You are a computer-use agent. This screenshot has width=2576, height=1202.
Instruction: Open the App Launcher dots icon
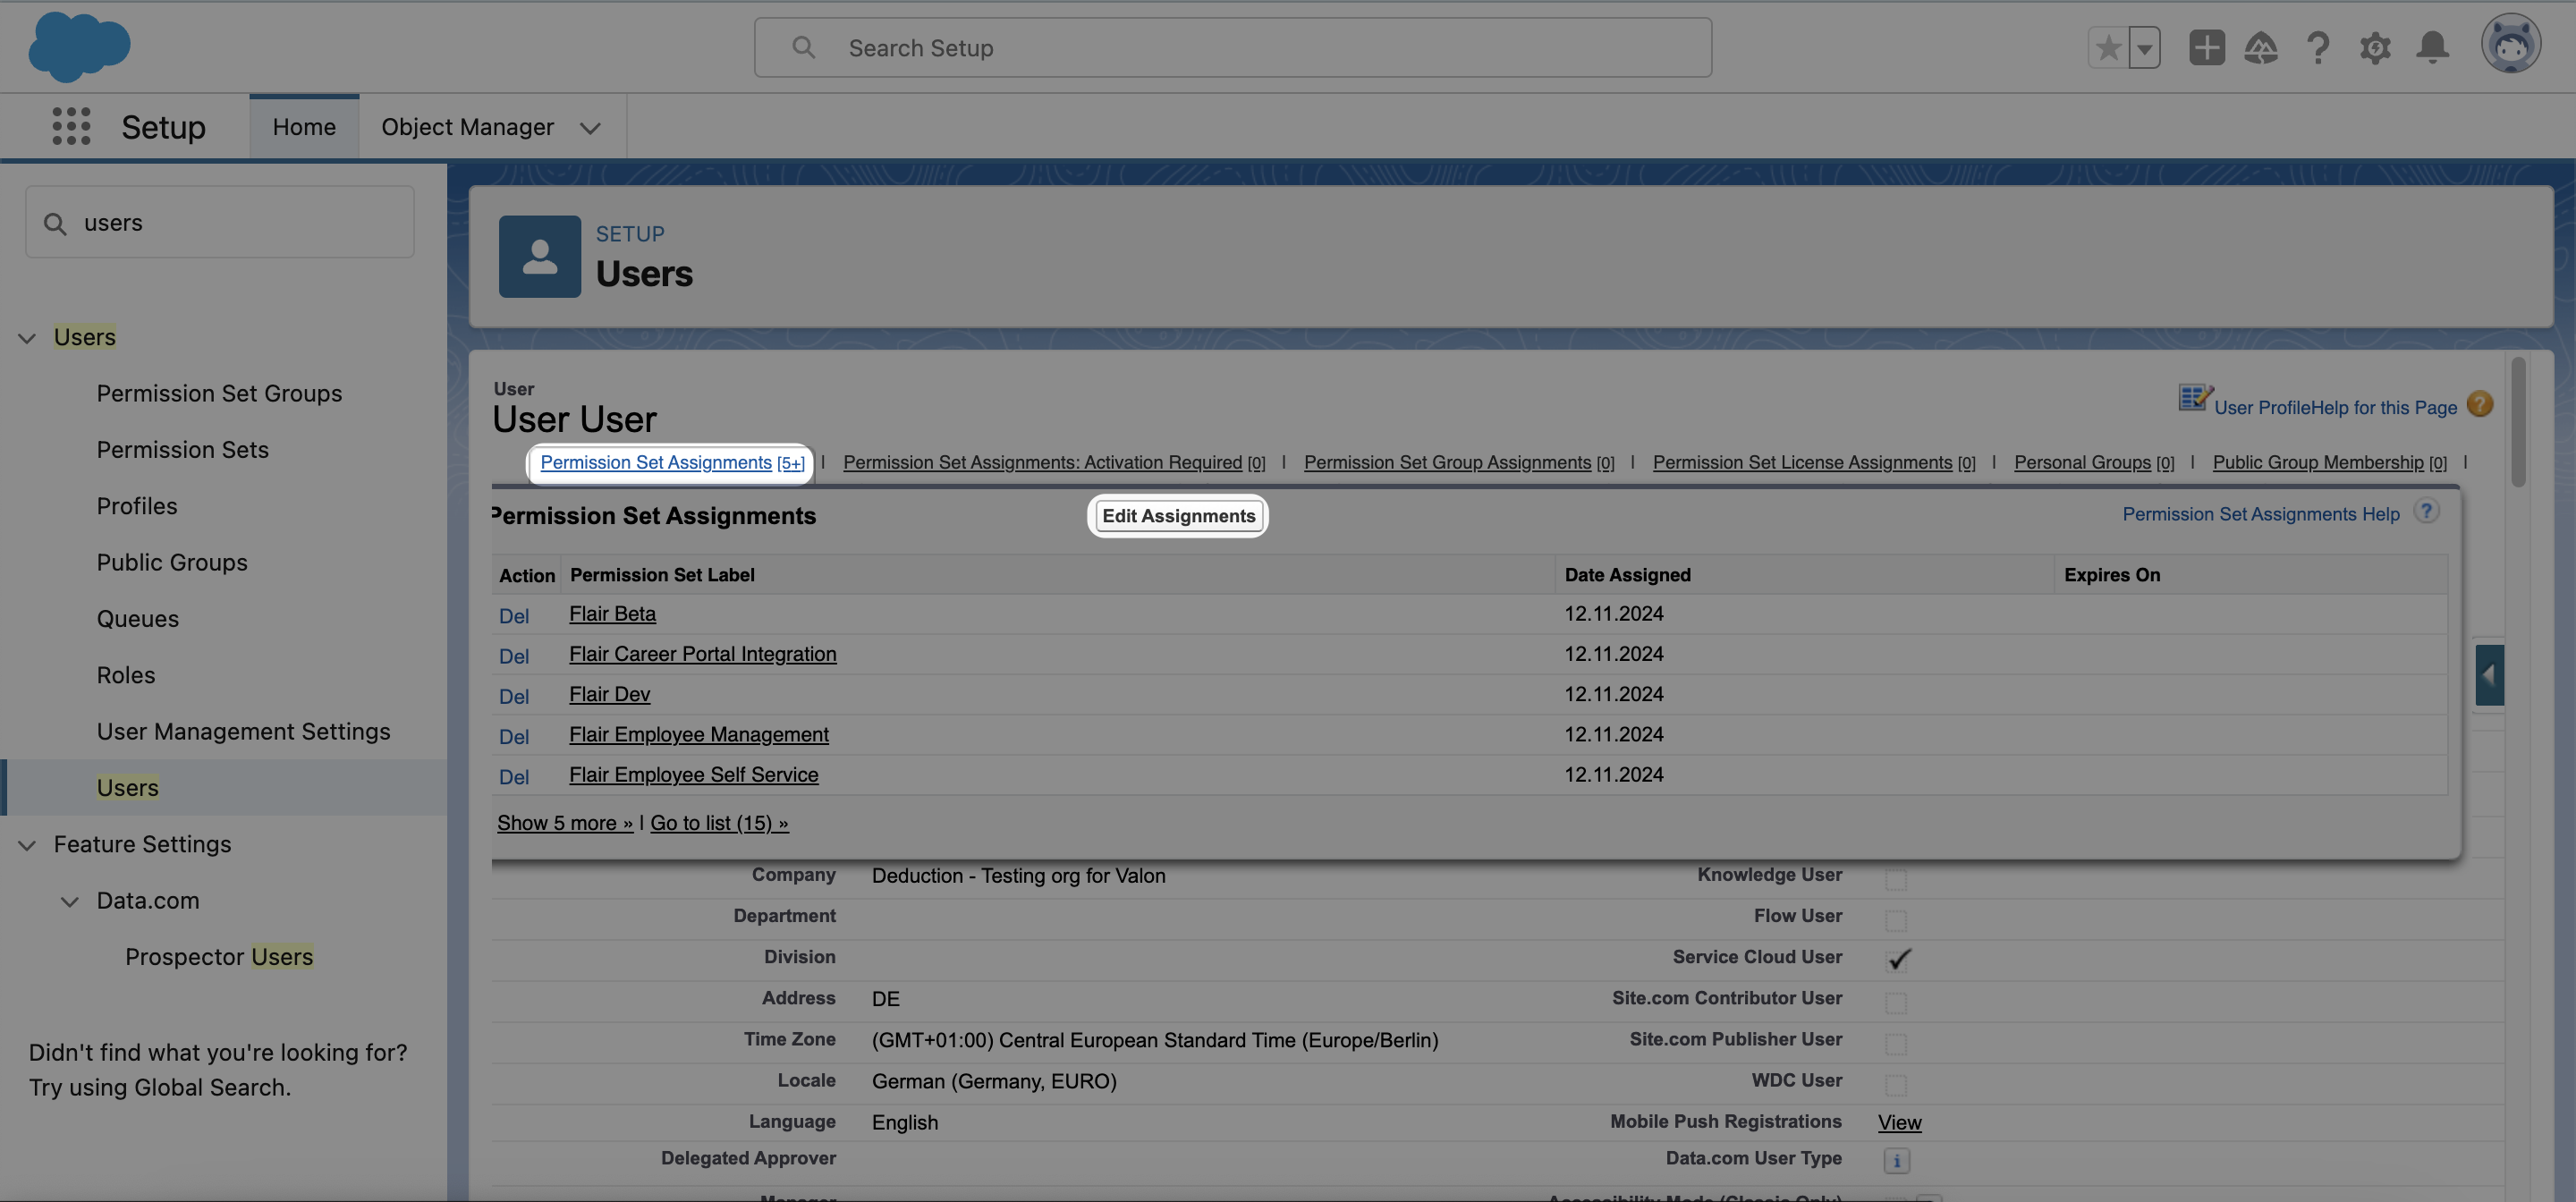coord(71,126)
